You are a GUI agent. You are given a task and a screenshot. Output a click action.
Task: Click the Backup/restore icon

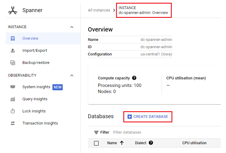point(13,63)
